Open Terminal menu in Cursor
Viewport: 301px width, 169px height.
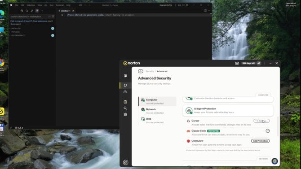(x=60, y=5)
